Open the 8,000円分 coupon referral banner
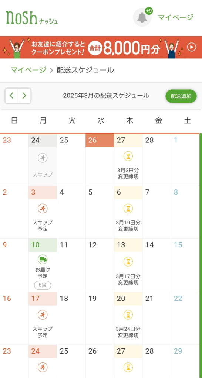Image resolution: width=202 pixels, height=378 pixels. coord(101,47)
